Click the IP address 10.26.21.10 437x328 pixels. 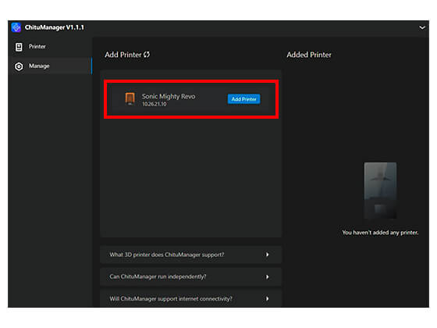[x=155, y=104]
